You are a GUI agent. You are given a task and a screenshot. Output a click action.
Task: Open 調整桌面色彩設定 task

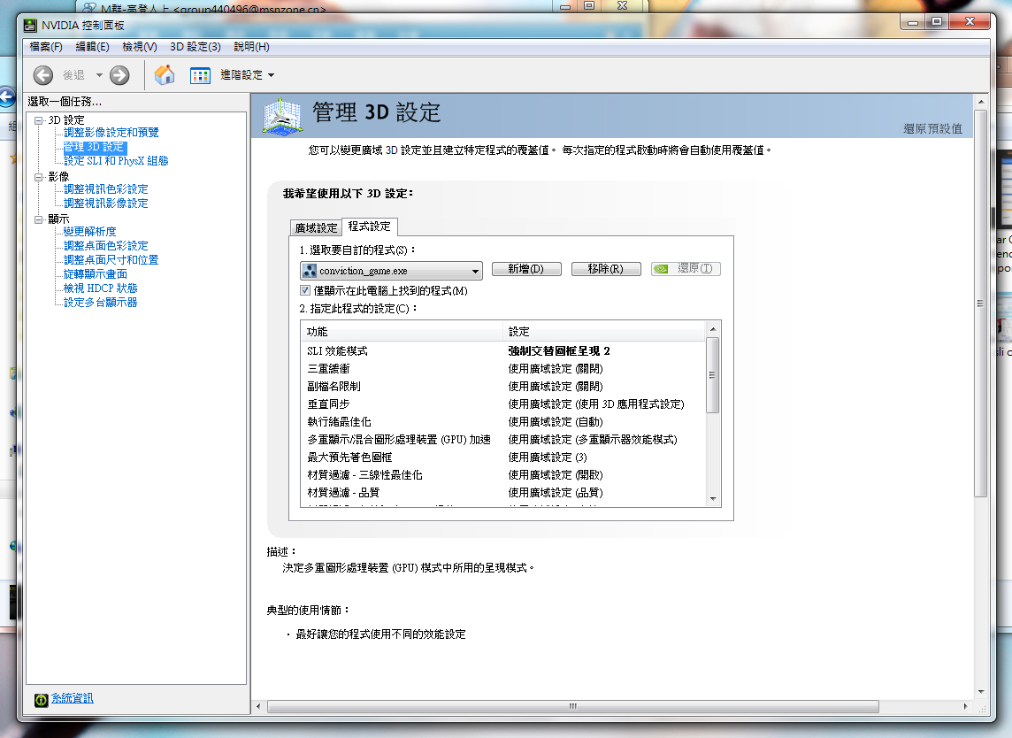point(106,245)
